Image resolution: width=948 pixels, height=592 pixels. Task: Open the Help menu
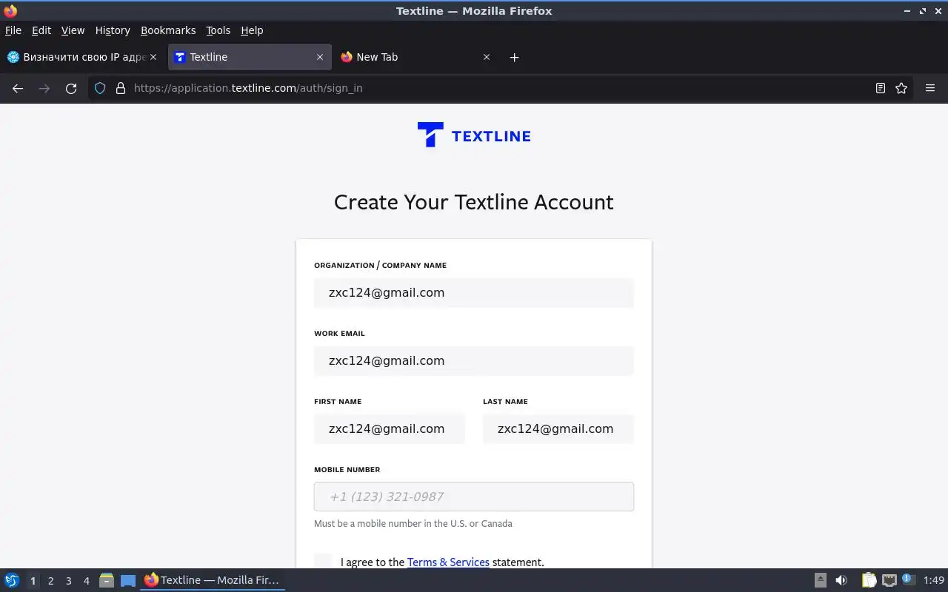[x=252, y=30]
